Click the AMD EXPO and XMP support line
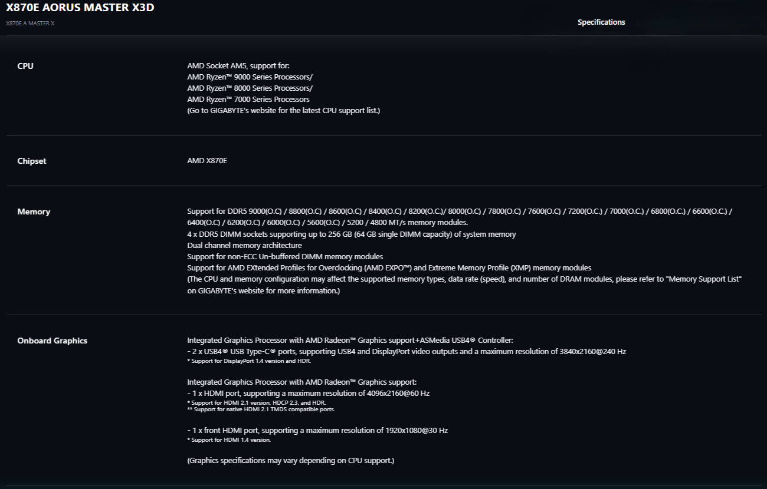The height and width of the screenshot is (489, 767). (389, 267)
